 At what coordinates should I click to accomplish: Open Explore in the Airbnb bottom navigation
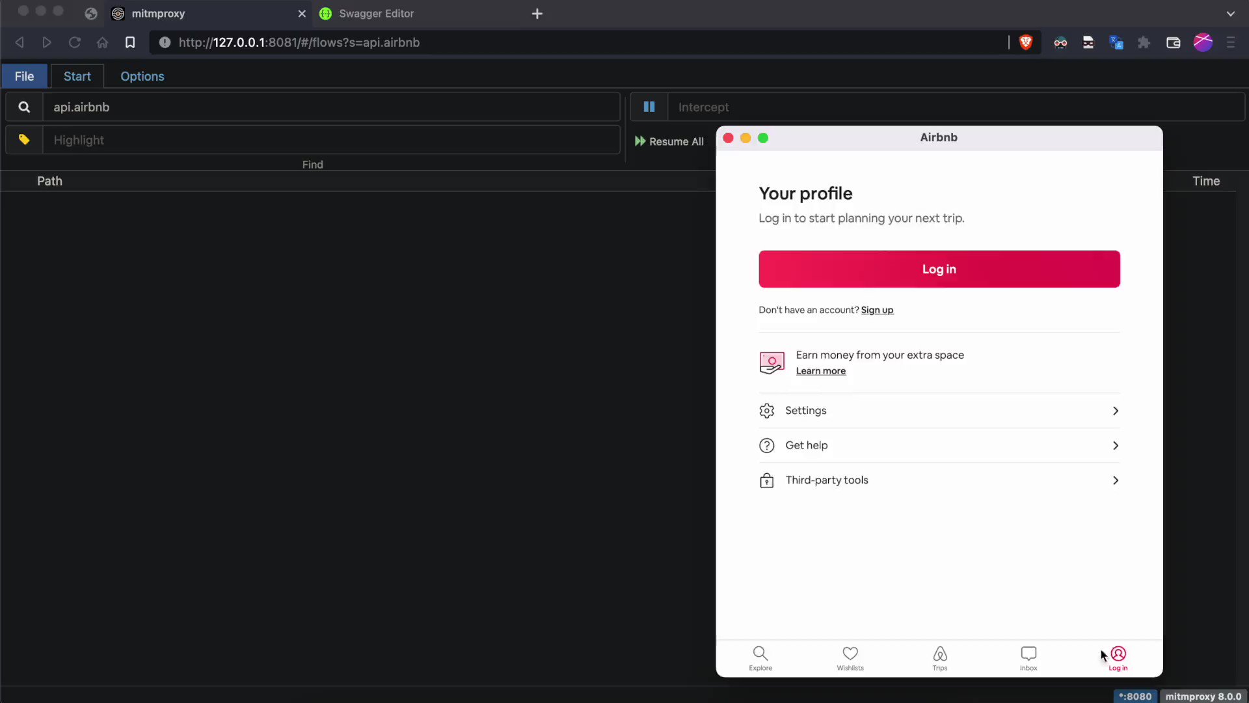(x=760, y=658)
